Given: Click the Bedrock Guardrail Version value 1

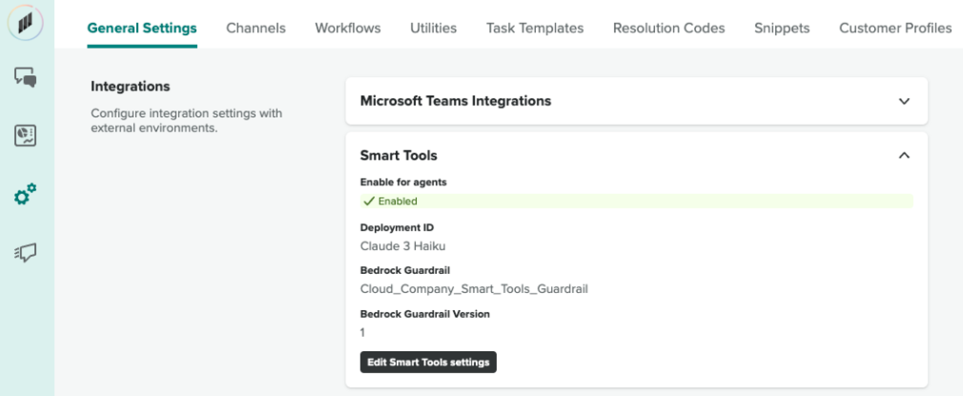Looking at the screenshot, I should pyautogui.click(x=363, y=333).
